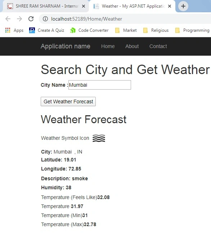
Task: Click the Weather tab page favicon
Action: coord(96,6)
